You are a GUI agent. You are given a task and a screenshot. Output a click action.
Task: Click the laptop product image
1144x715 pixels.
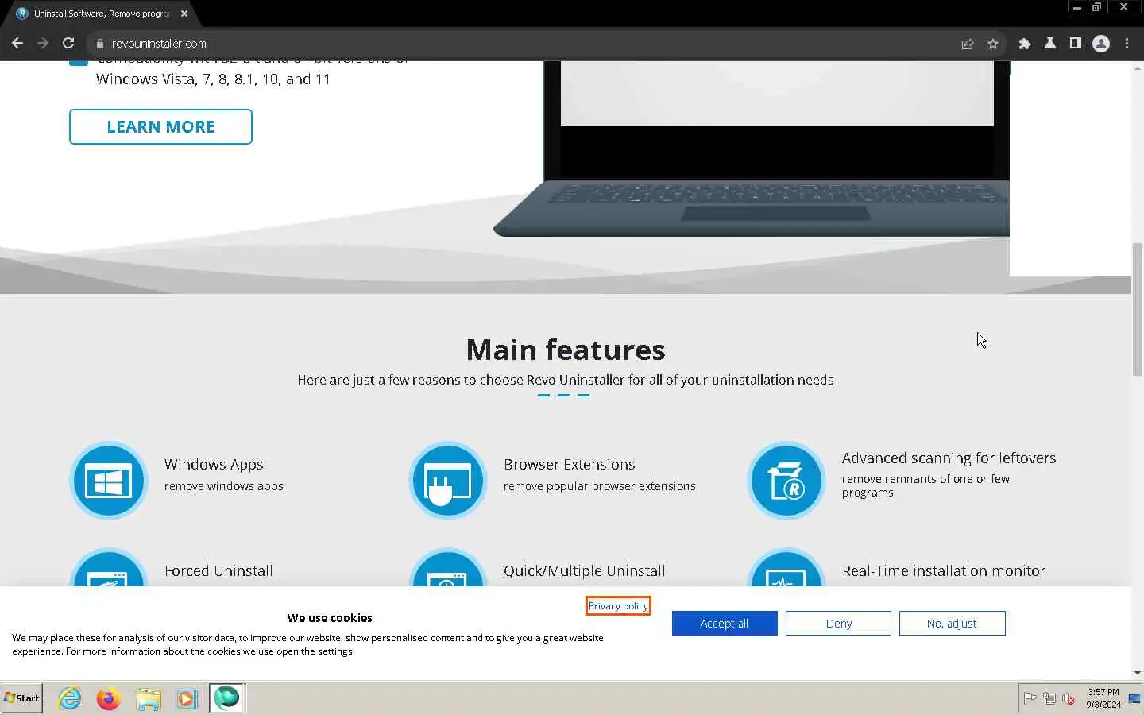coord(752,149)
